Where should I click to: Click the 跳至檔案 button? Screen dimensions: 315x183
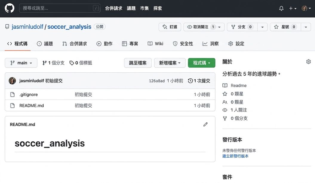point(138,63)
